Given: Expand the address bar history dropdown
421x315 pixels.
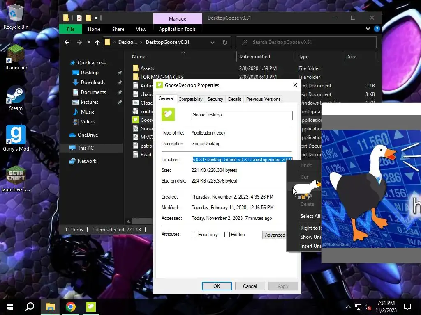Looking at the screenshot, I should pyautogui.click(x=213, y=42).
